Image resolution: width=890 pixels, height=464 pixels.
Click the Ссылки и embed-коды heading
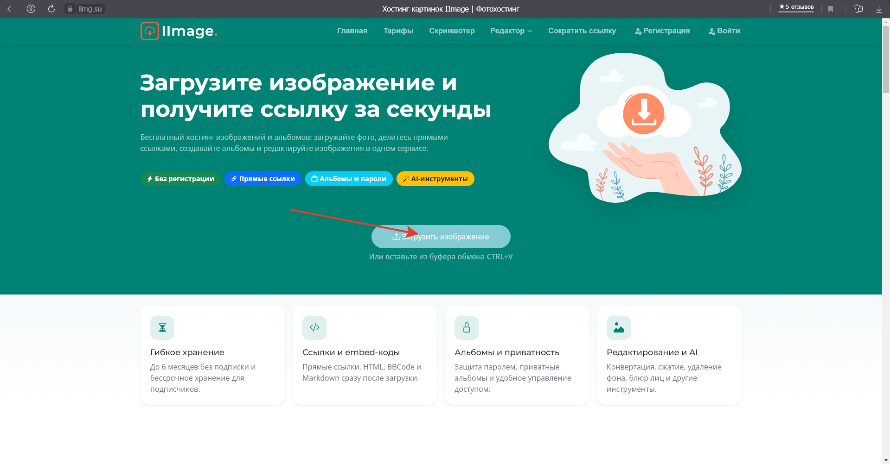(351, 352)
